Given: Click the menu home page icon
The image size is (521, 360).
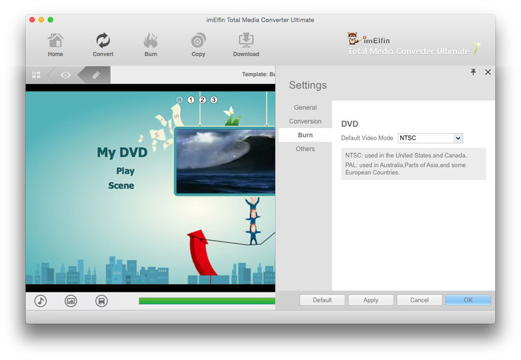Looking at the screenshot, I should tap(180, 100).
